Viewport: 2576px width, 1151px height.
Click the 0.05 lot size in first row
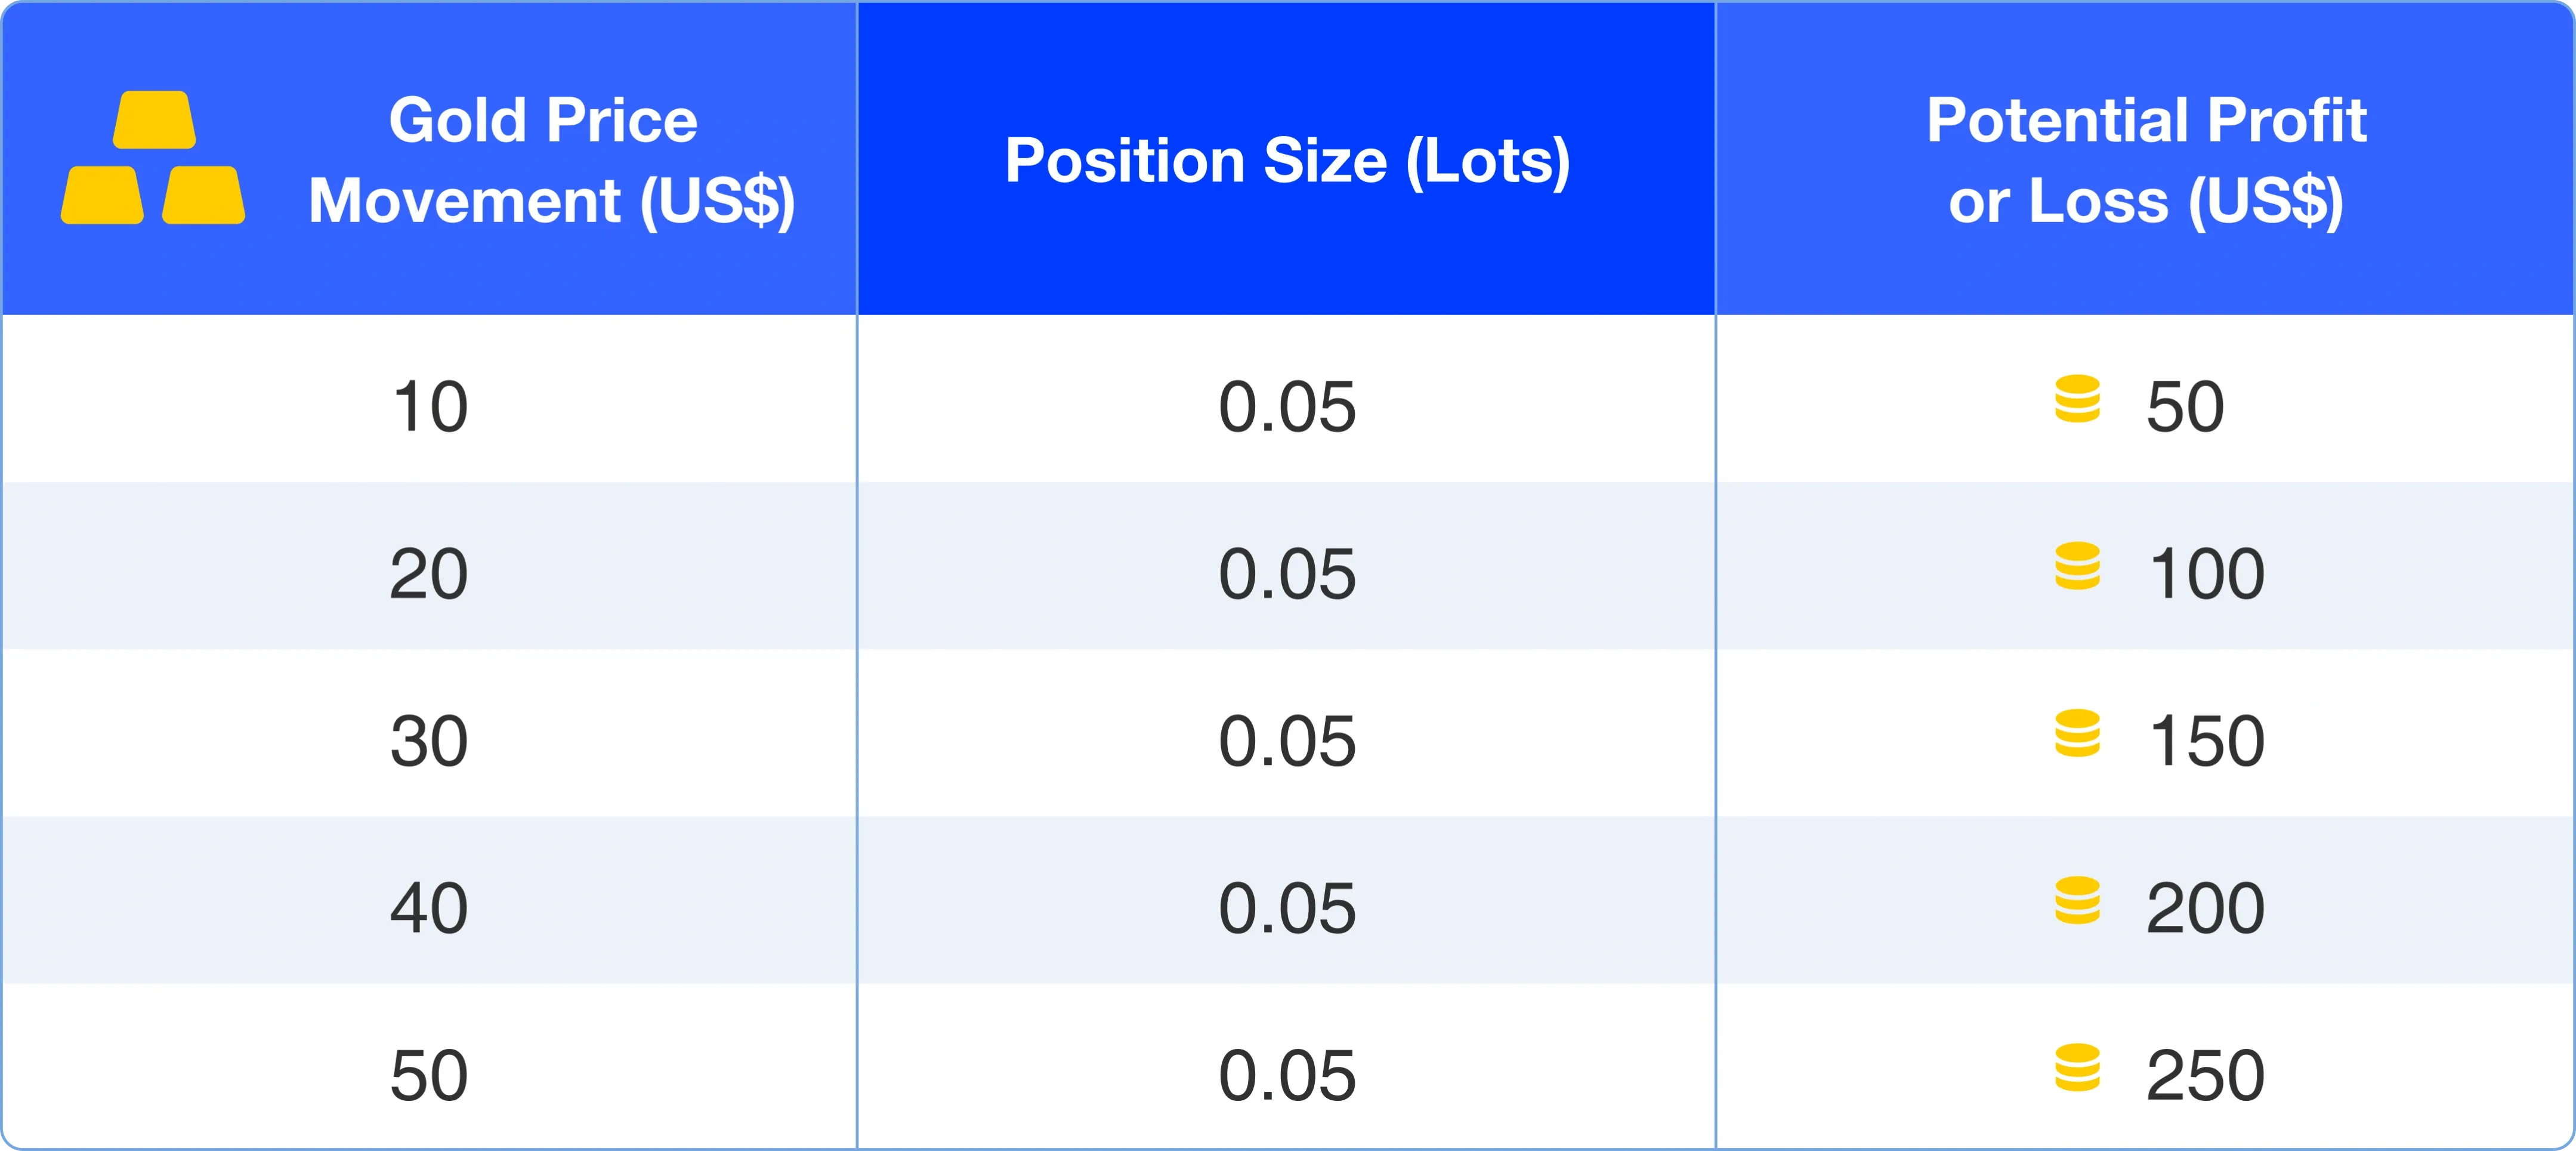(x=1287, y=407)
